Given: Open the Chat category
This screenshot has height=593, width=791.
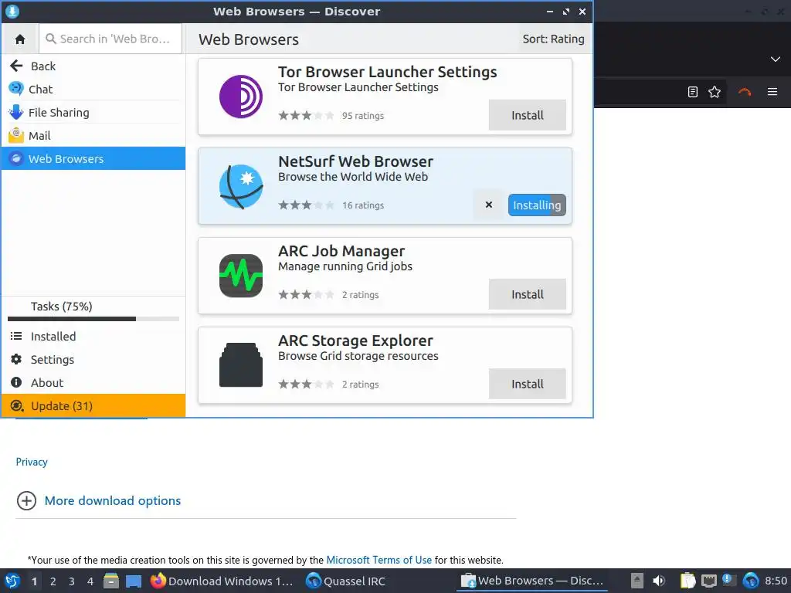Looking at the screenshot, I should (x=93, y=90).
